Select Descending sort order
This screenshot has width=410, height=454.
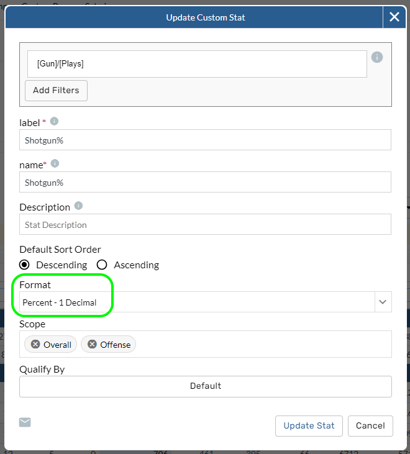pos(25,265)
